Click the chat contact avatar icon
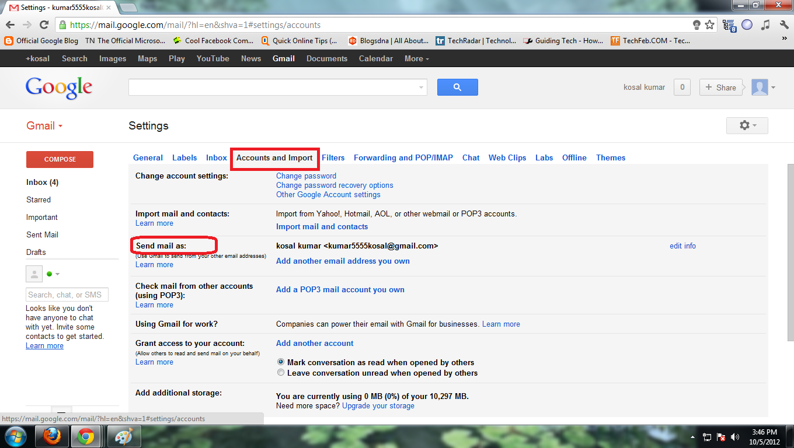794x448 pixels. point(34,274)
